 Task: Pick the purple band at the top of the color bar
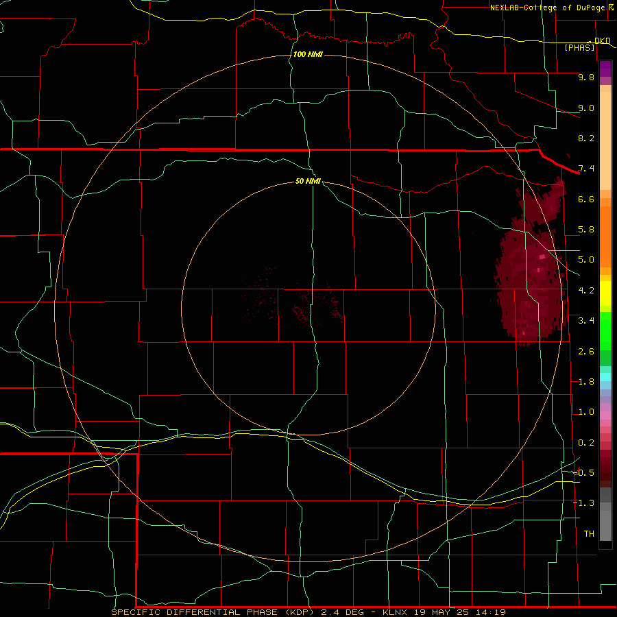click(605, 69)
